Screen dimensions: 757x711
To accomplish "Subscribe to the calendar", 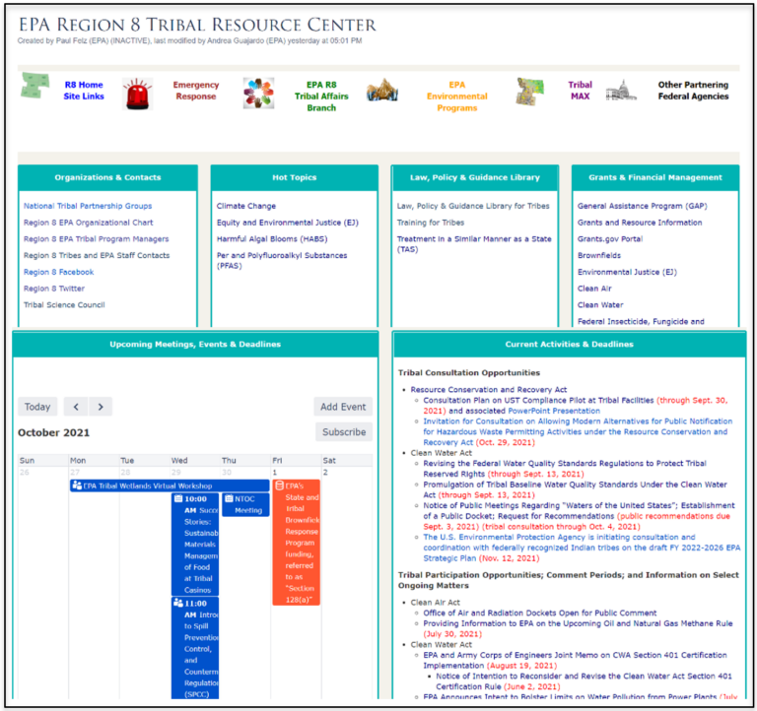I will [x=343, y=432].
